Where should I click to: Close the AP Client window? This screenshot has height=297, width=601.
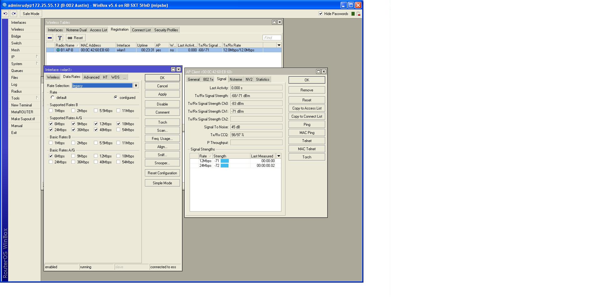[x=324, y=72]
